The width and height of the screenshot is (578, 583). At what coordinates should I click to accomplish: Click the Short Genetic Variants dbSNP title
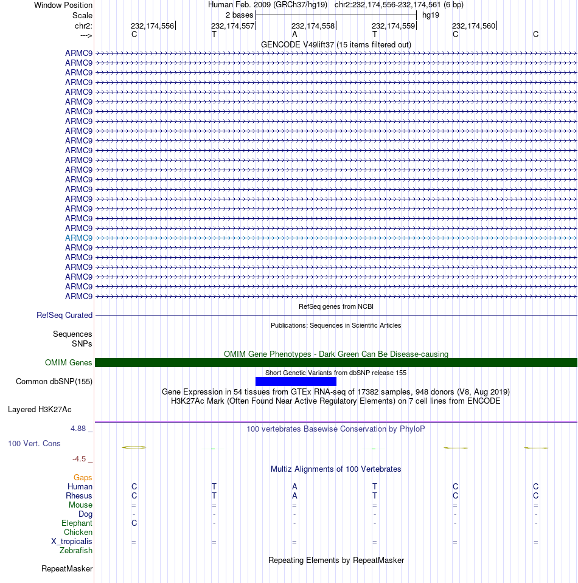tap(336, 373)
